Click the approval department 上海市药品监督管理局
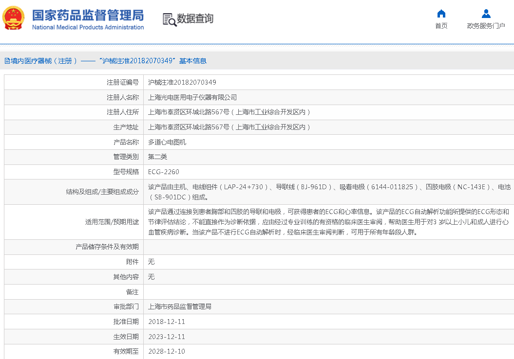The width and height of the screenshot is (514, 359). (180, 306)
